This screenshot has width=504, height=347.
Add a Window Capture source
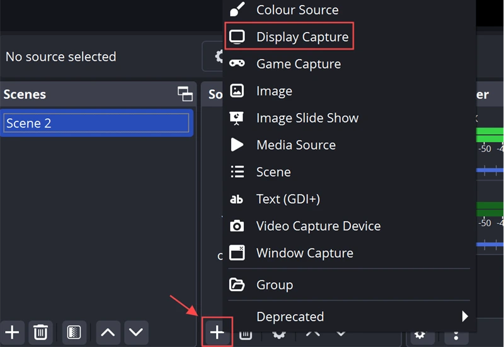click(x=304, y=253)
